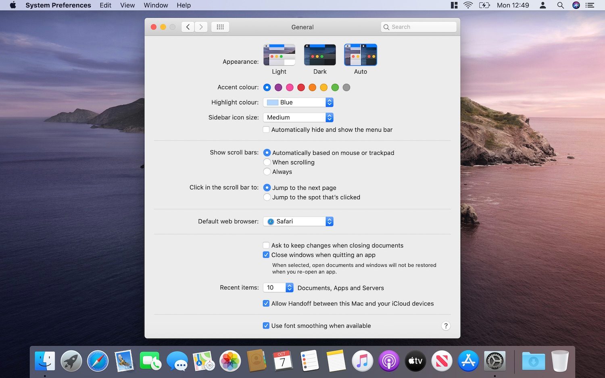Open the Default web browser dropdown
The height and width of the screenshot is (378, 605).
click(298, 221)
